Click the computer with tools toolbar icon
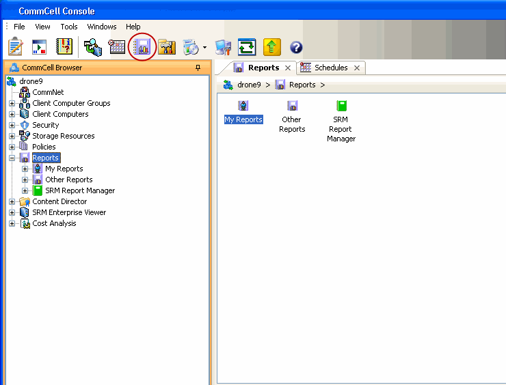 click(223, 47)
